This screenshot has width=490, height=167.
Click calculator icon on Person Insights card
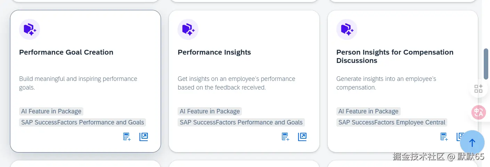(x=444, y=137)
